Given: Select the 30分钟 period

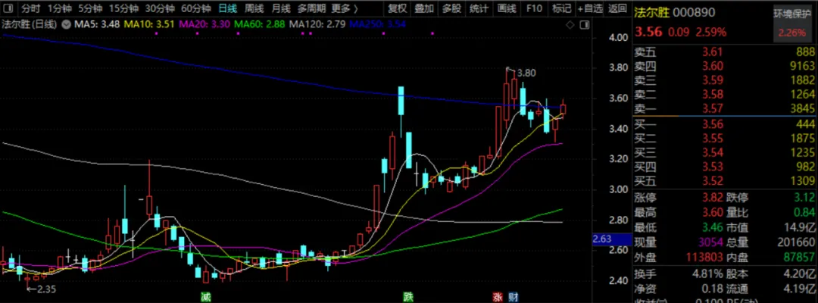Looking at the screenshot, I should pyautogui.click(x=160, y=8).
